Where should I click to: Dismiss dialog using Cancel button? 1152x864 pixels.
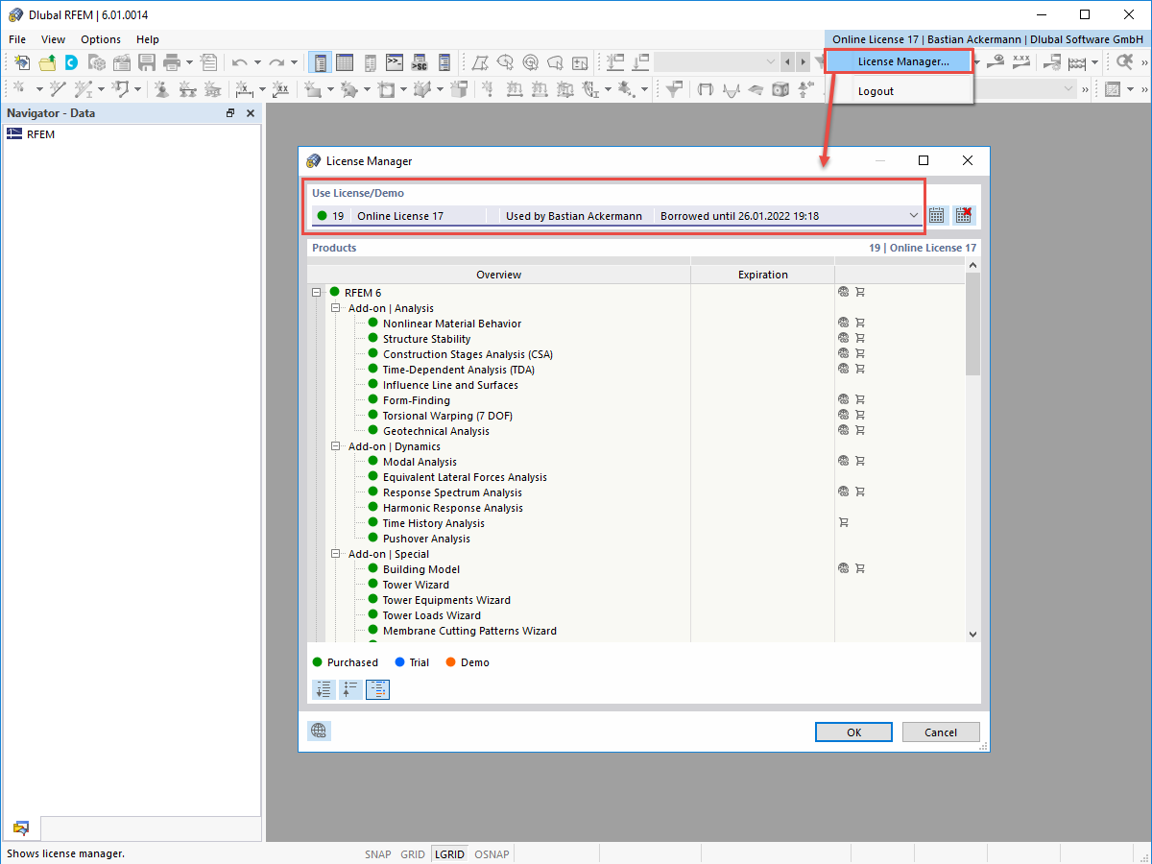coord(940,732)
